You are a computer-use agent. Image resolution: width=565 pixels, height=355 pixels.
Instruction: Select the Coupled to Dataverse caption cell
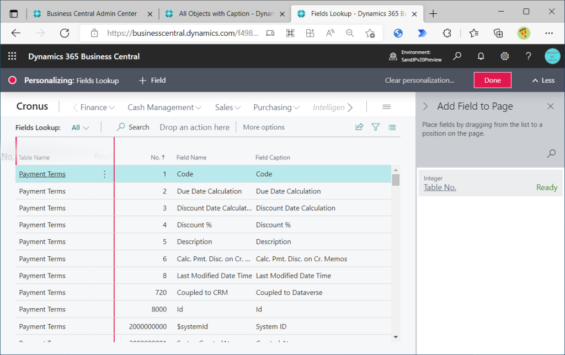[x=289, y=292]
